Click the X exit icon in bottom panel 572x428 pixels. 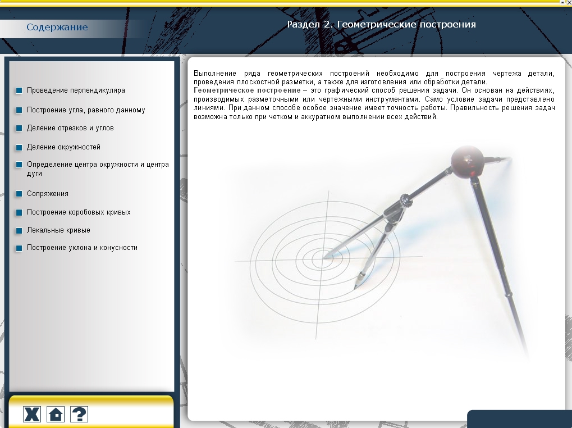tap(31, 415)
